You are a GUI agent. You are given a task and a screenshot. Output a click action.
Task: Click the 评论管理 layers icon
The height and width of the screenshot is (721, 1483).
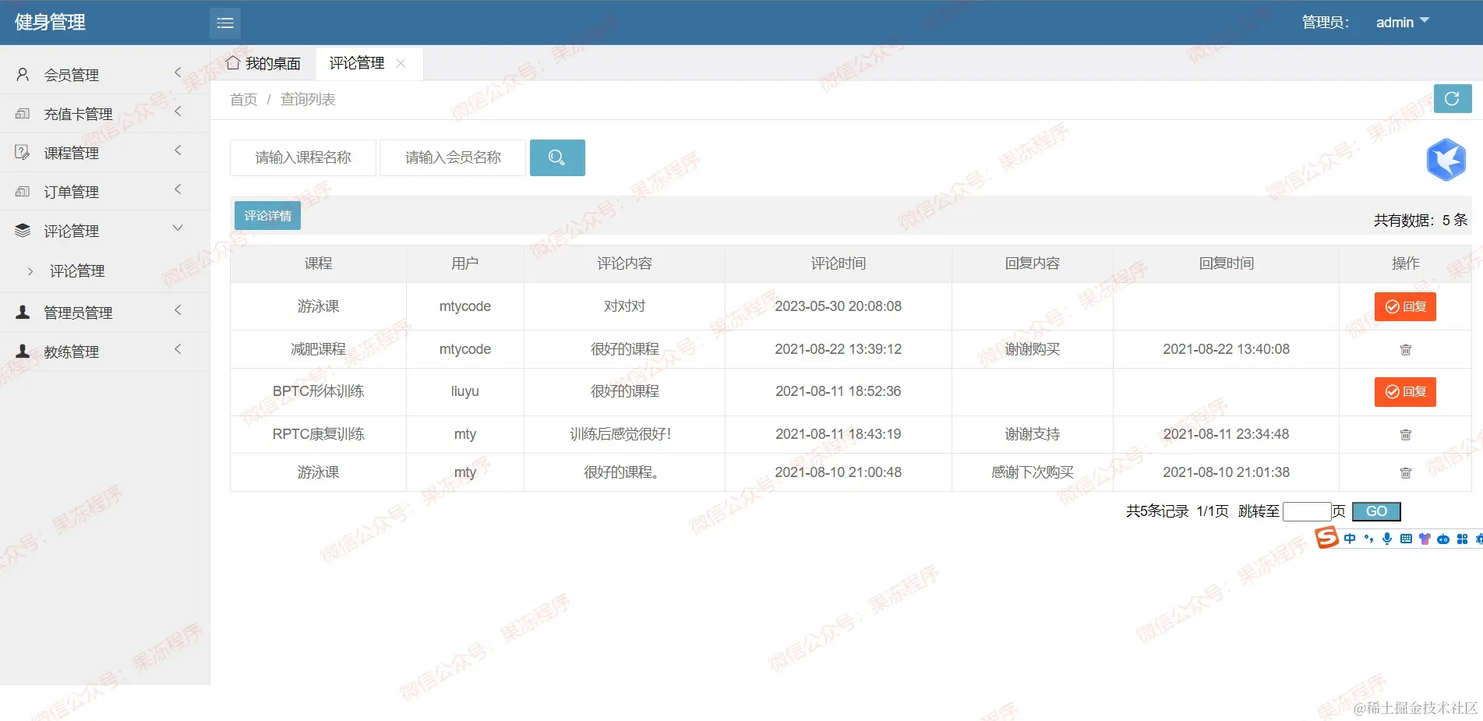point(23,231)
